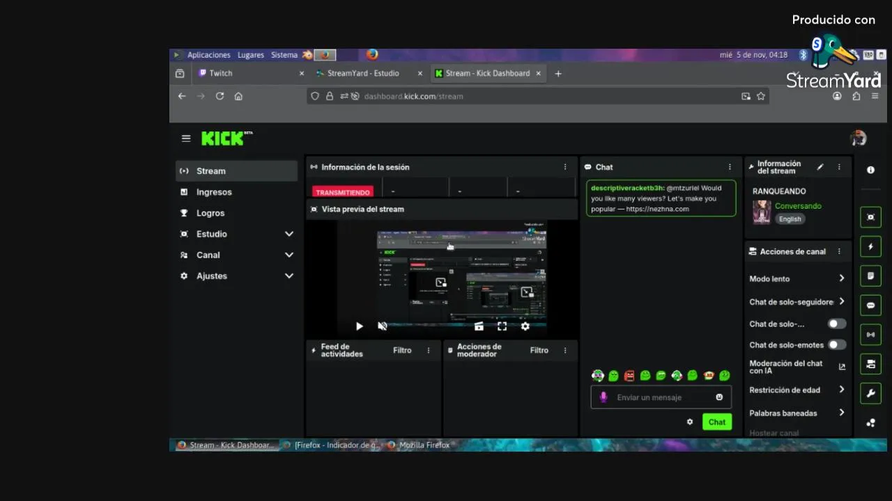
Task: Open Lugares in the system menu
Action: (251, 55)
